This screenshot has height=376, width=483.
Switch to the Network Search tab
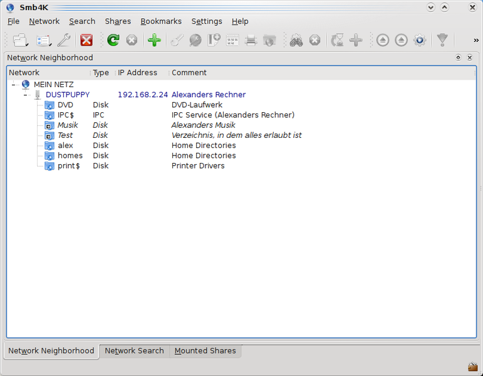(x=134, y=351)
